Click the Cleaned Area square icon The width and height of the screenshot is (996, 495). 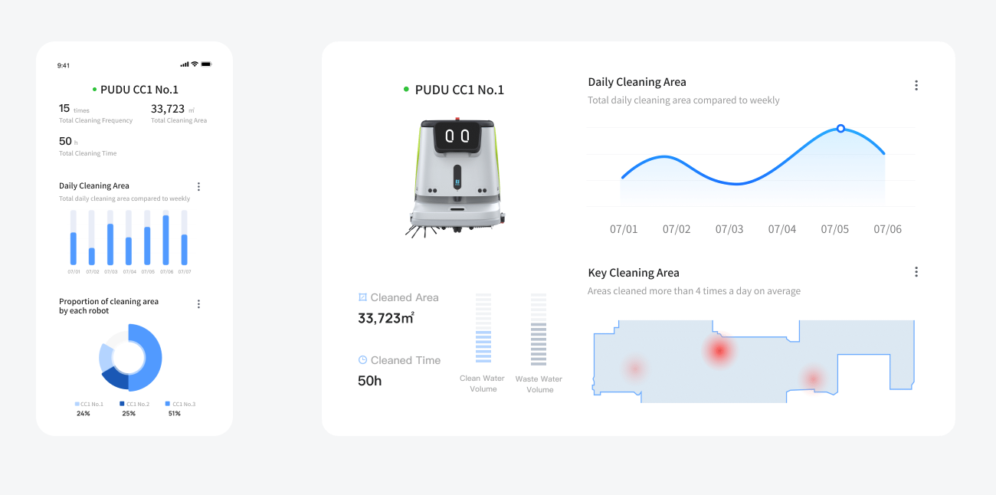(362, 297)
